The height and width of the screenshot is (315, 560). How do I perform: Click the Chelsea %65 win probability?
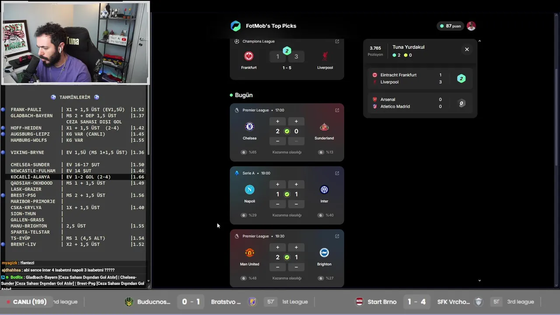[249, 152]
